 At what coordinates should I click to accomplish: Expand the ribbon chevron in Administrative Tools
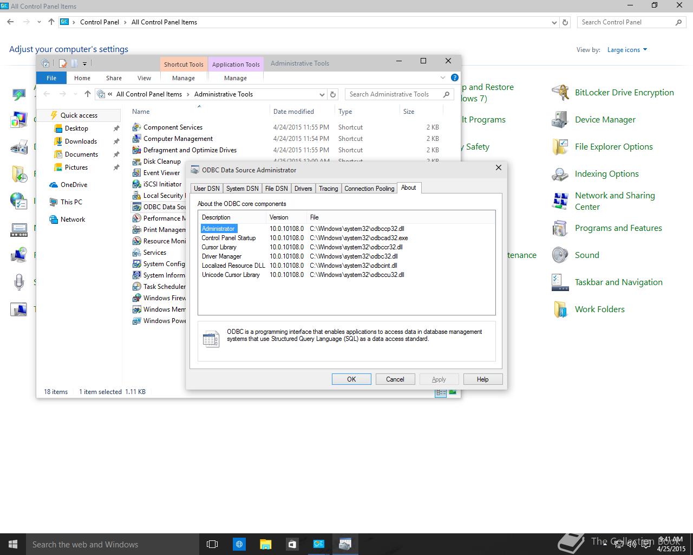(443, 78)
